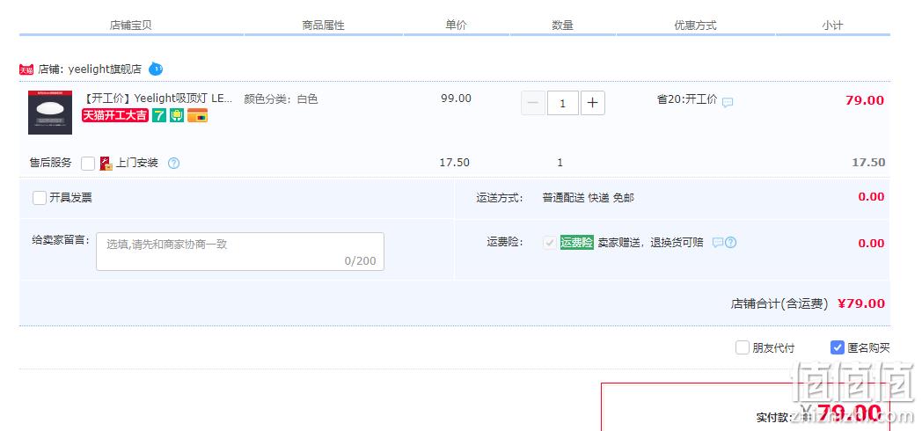Click the 小计 column header

coord(832,26)
